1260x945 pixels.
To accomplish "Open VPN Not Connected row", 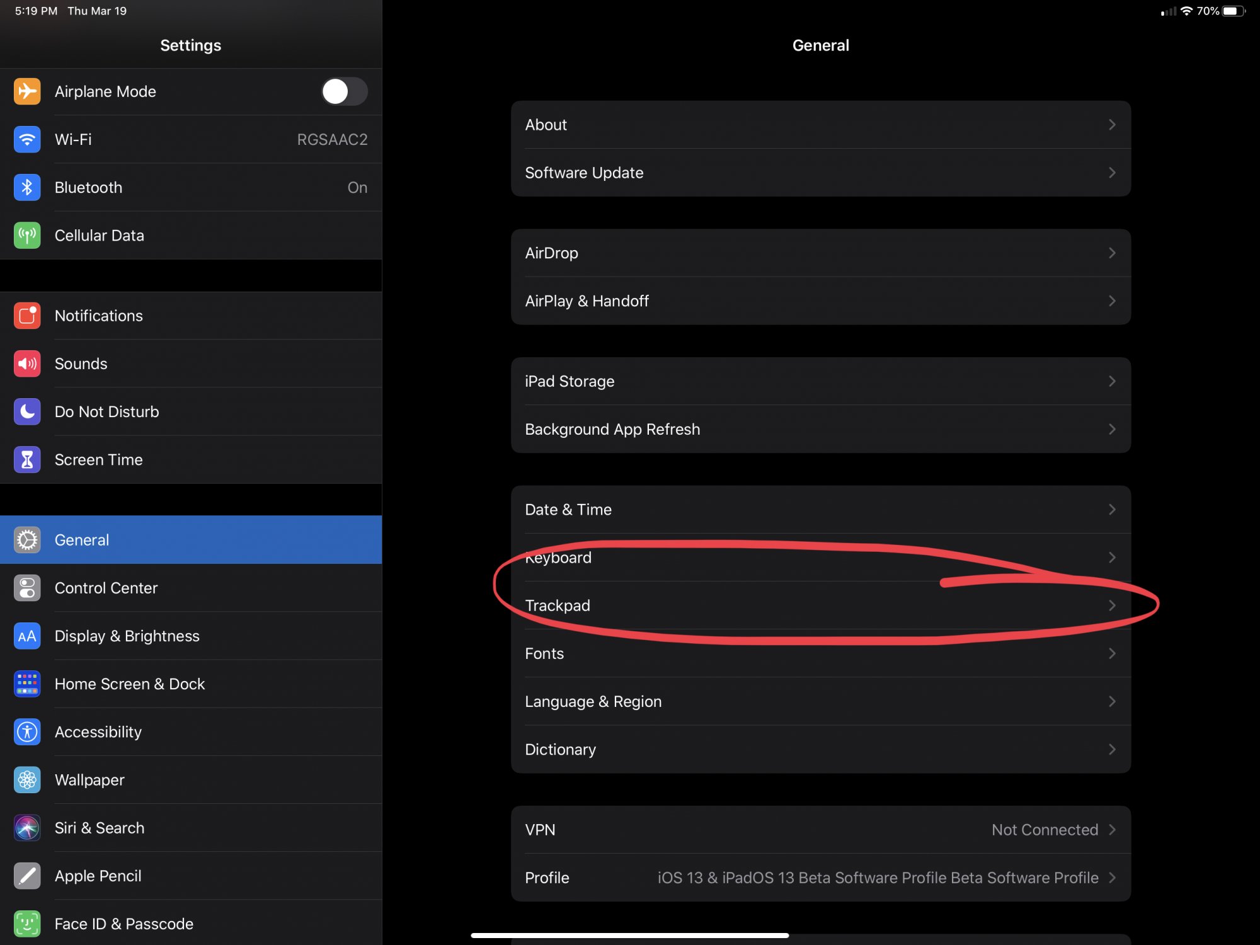I will tap(821, 830).
